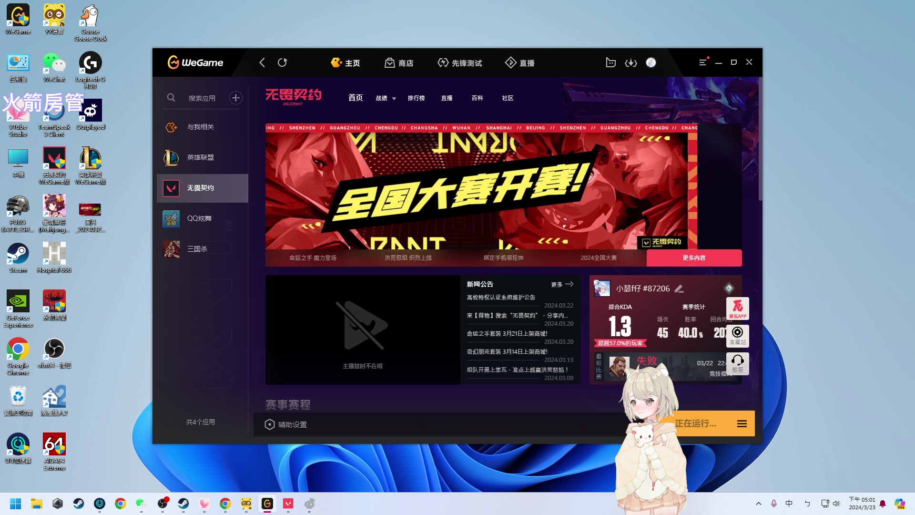Screen dimensions: 915x515
Task: Click the edit pencil next to 小瑟仔 #87206
Action: [x=679, y=289]
